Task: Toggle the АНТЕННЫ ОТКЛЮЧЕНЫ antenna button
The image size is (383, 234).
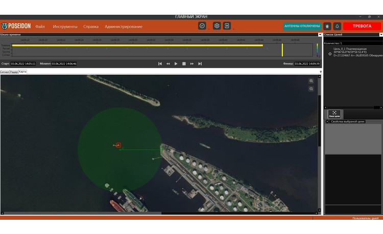Action: tap(302, 26)
